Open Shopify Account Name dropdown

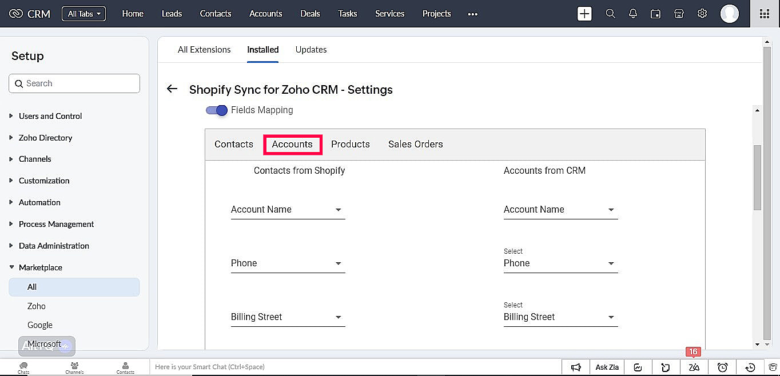coord(288,210)
